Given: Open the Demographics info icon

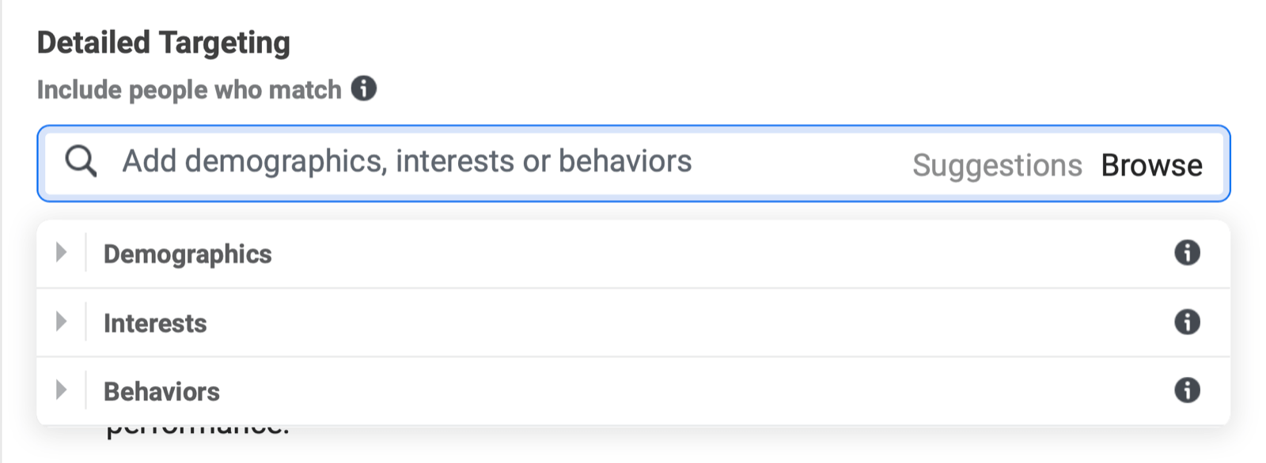Looking at the screenshot, I should point(1187,253).
